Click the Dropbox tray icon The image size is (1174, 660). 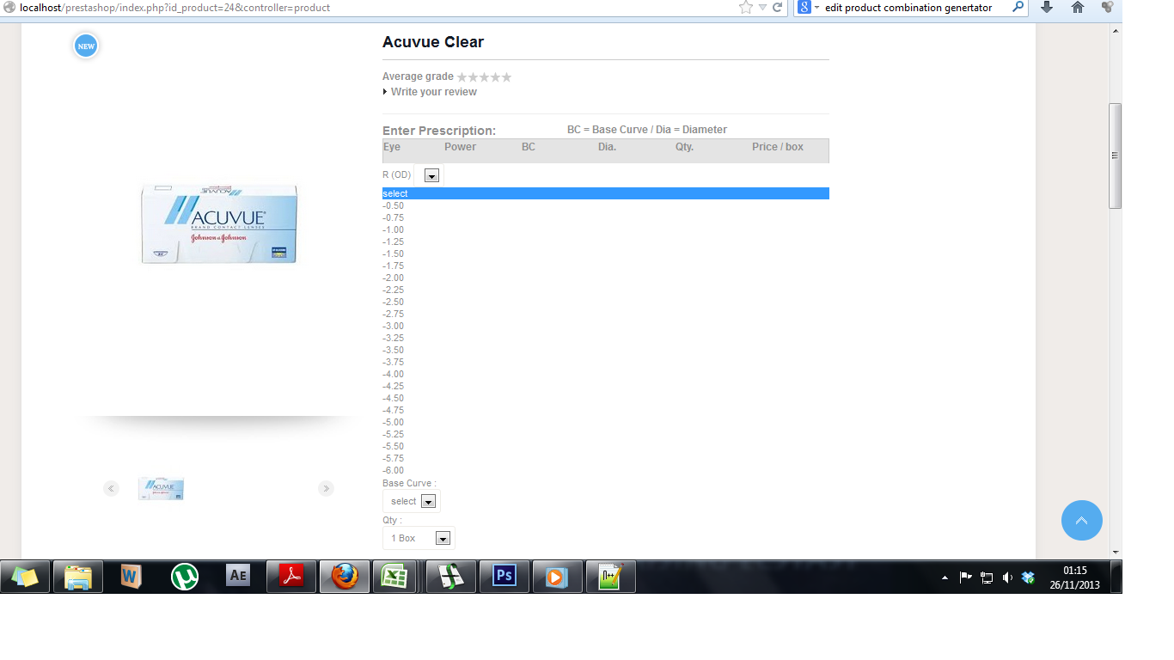coord(1028,577)
